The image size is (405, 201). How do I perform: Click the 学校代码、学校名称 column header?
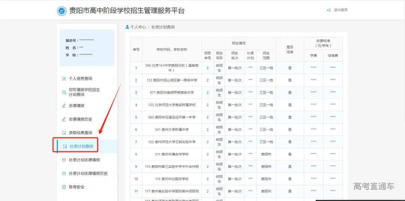click(x=172, y=49)
